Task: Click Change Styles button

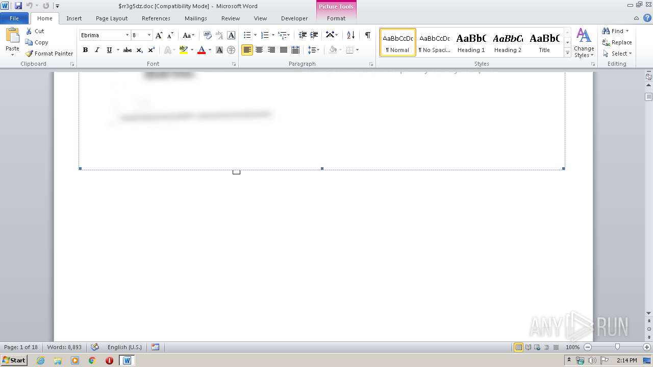Action: click(x=584, y=43)
